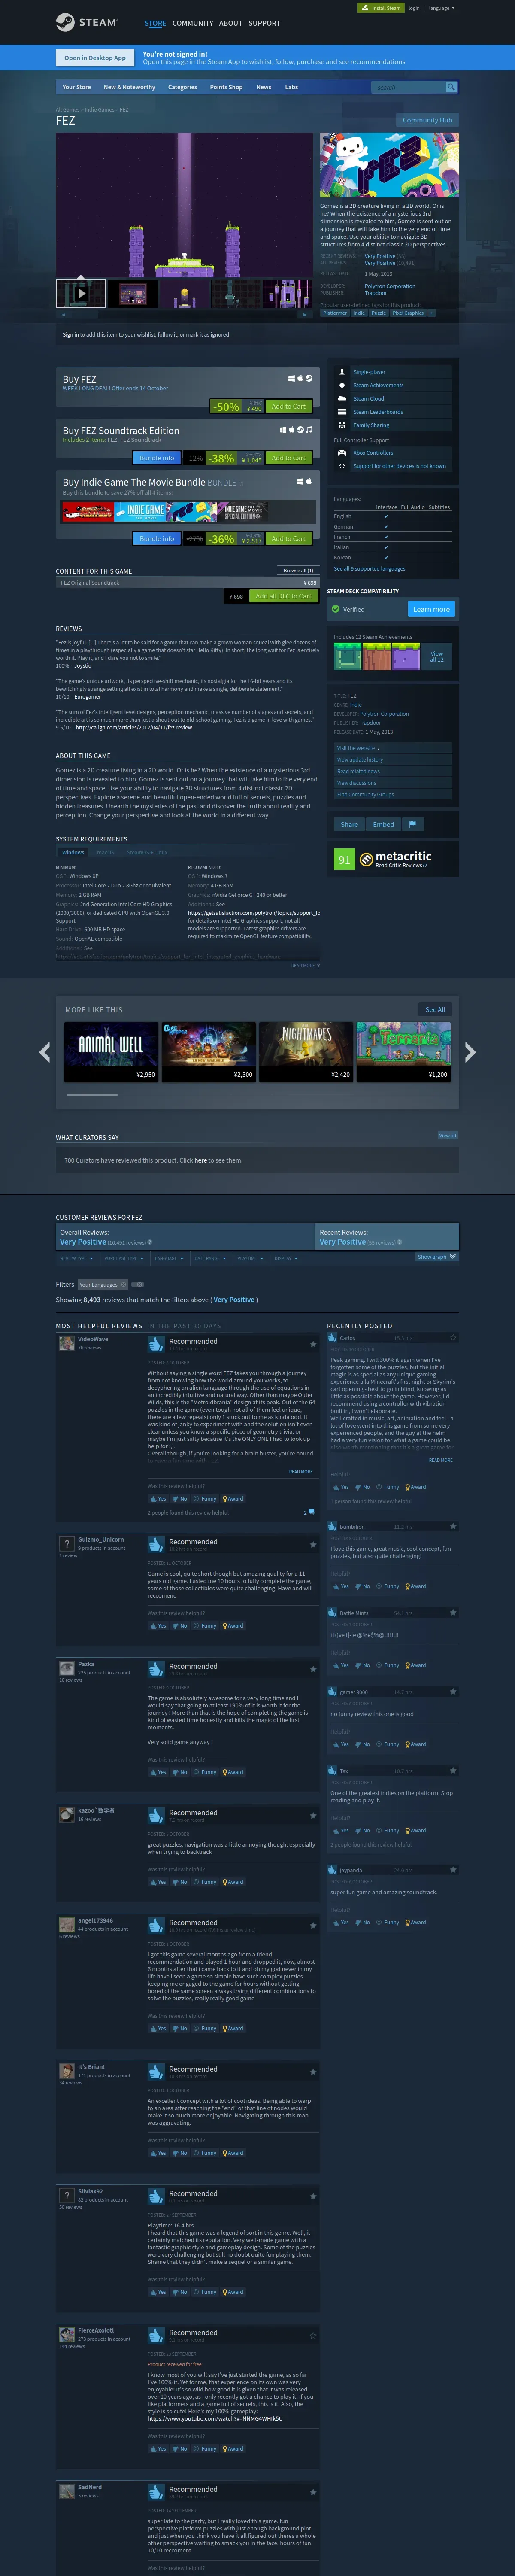See all 9 supported languages

tap(369, 568)
